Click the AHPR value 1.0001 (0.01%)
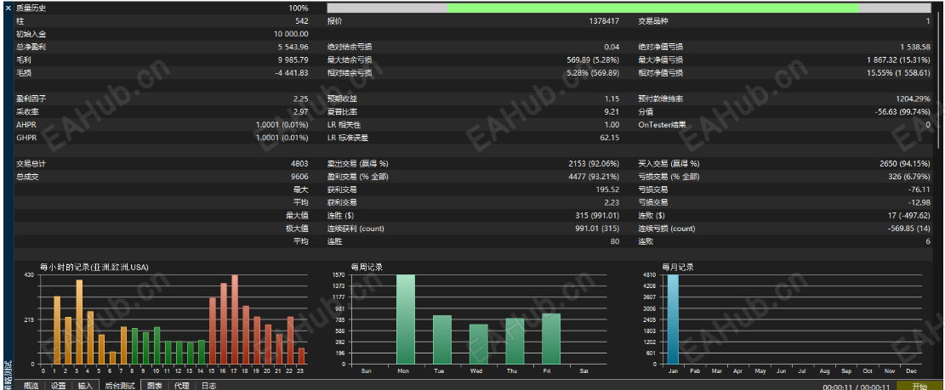Screen dimensions: 945x390 (282, 125)
